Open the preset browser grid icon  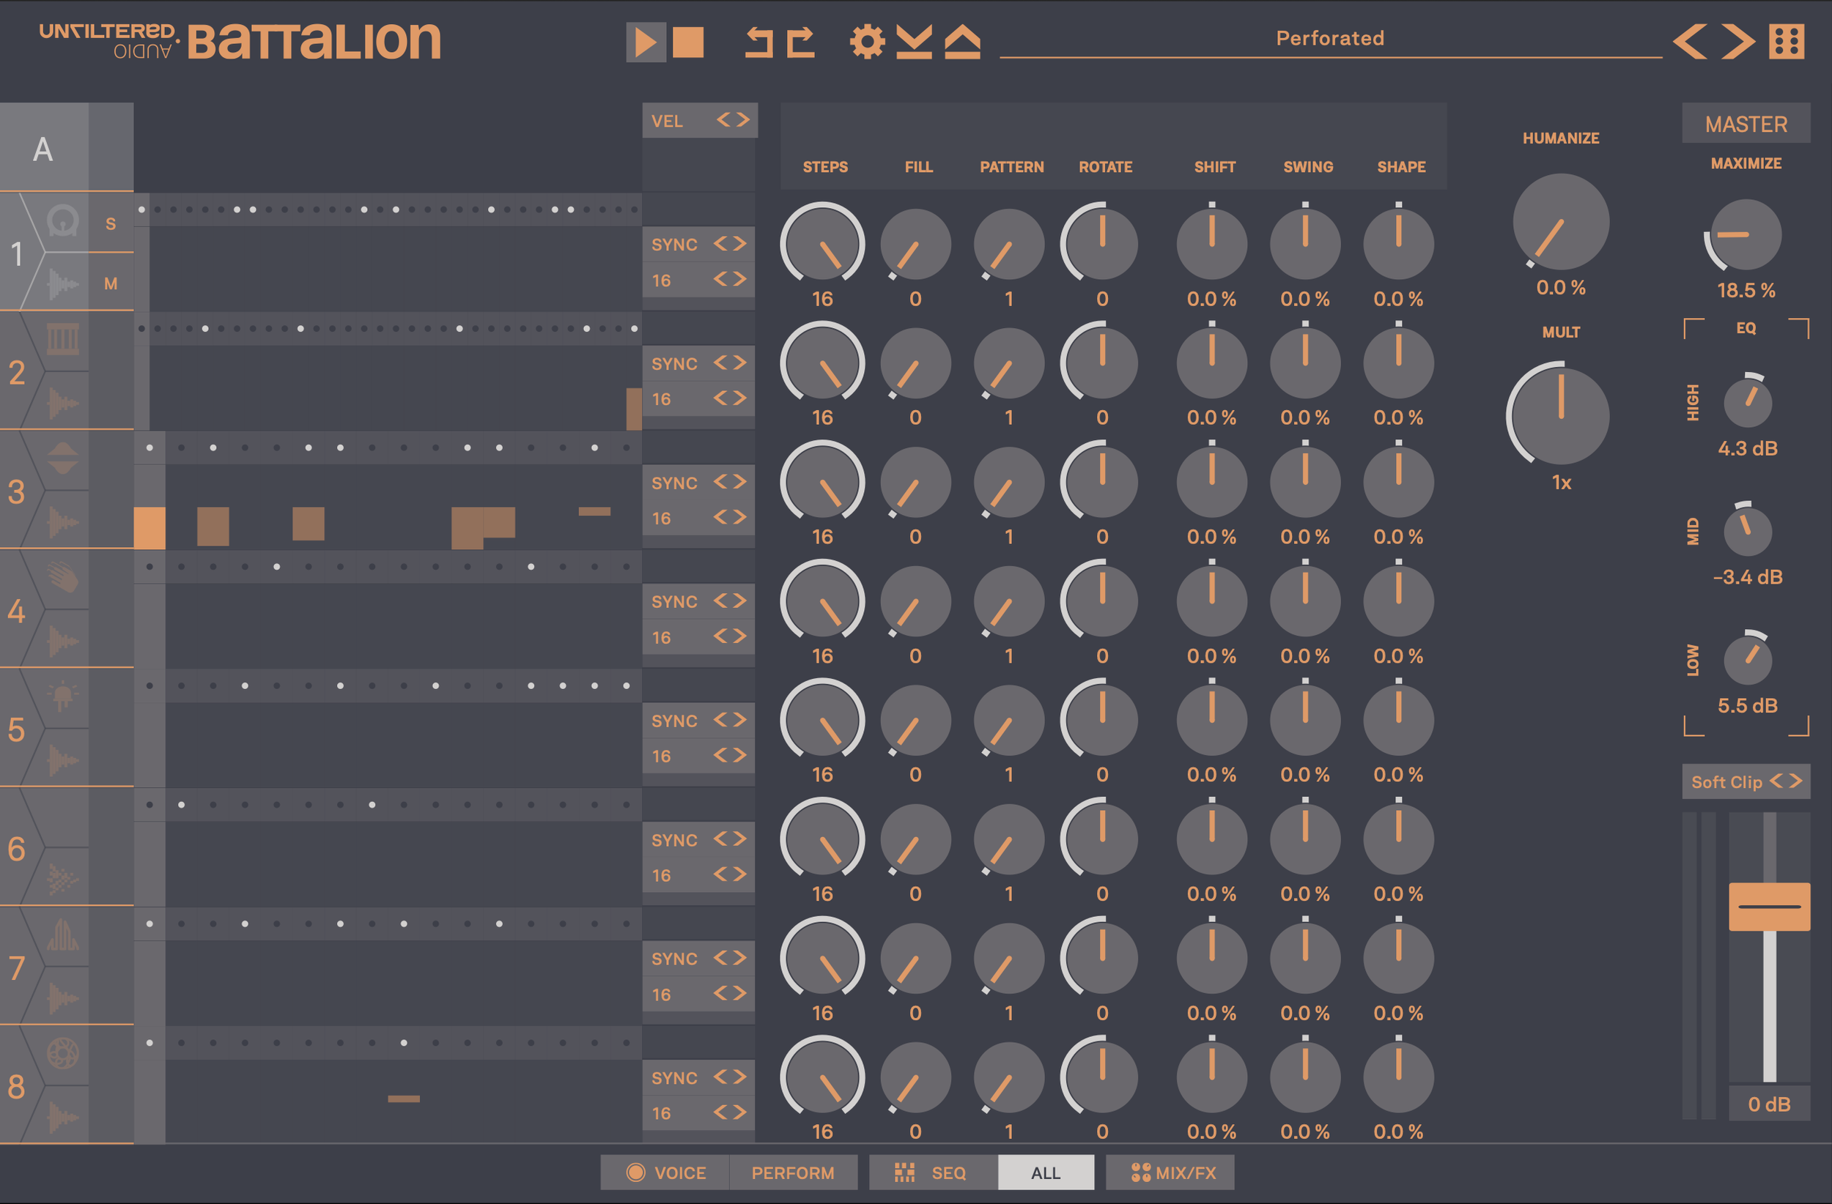click(1787, 42)
